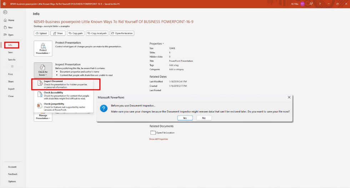Click the Open folder sidebar icon

[5, 35]
